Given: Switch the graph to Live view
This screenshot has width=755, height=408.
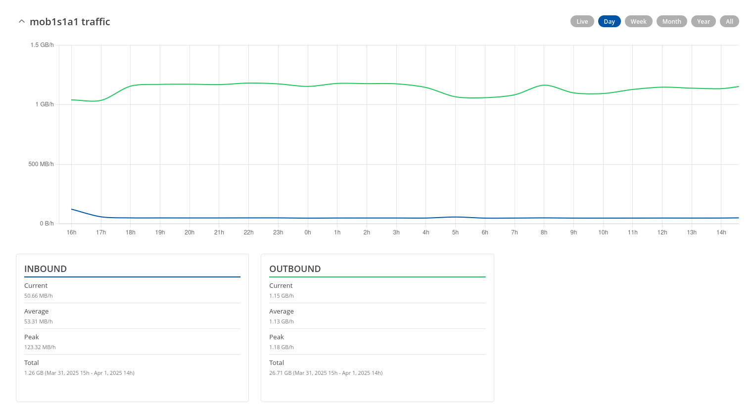Looking at the screenshot, I should coord(582,21).
